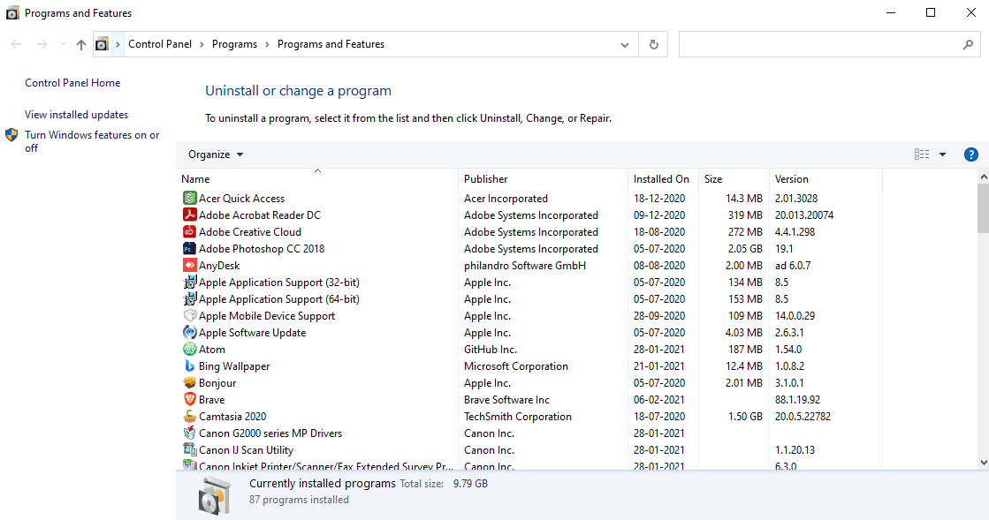Screen dimensions: 989x520
Task: Click the GitHub Inc. publisher cell
Action: point(491,350)
